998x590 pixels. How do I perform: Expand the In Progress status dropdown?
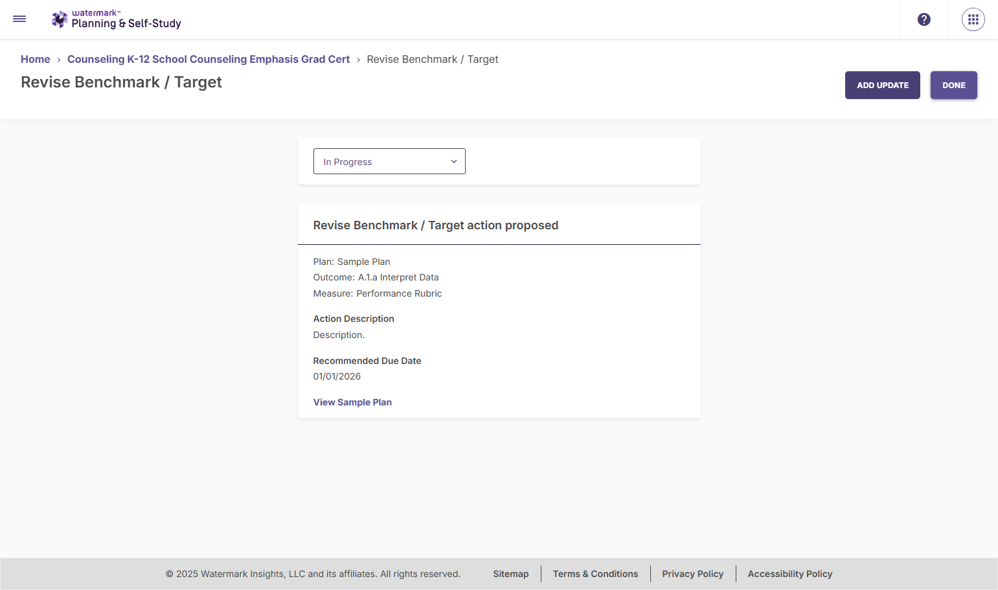389,161
